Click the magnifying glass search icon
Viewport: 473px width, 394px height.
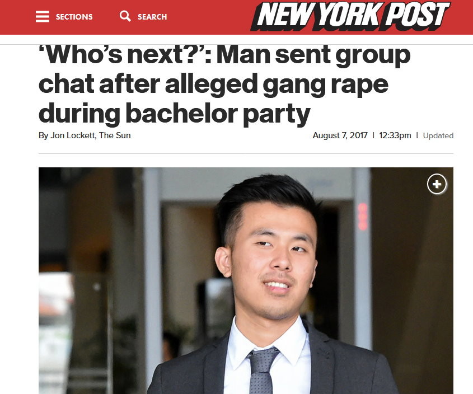(125, 16)
